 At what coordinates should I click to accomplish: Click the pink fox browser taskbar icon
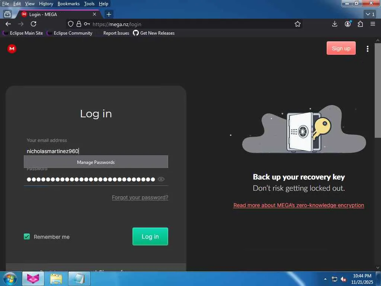[x=33, y=279]
